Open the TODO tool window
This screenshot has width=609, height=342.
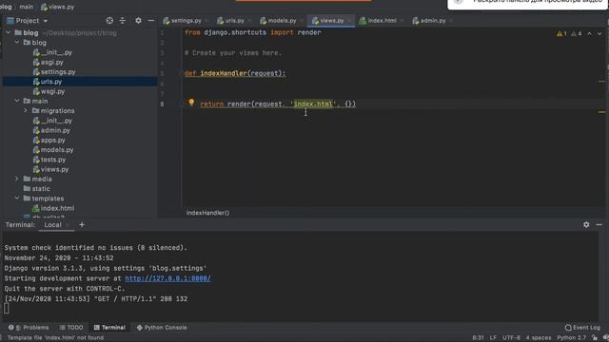click(71, 328)
